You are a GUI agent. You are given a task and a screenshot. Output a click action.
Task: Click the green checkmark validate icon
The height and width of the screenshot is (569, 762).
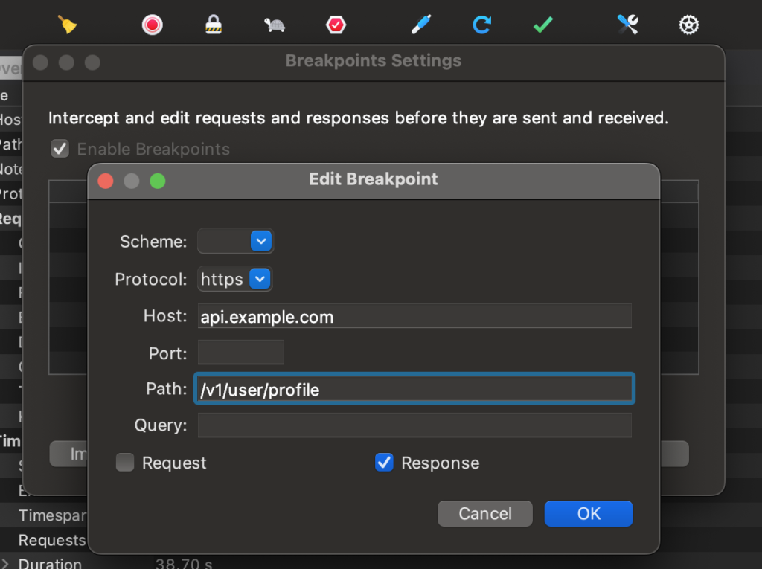pyautogui.click(x=543, y=25)
